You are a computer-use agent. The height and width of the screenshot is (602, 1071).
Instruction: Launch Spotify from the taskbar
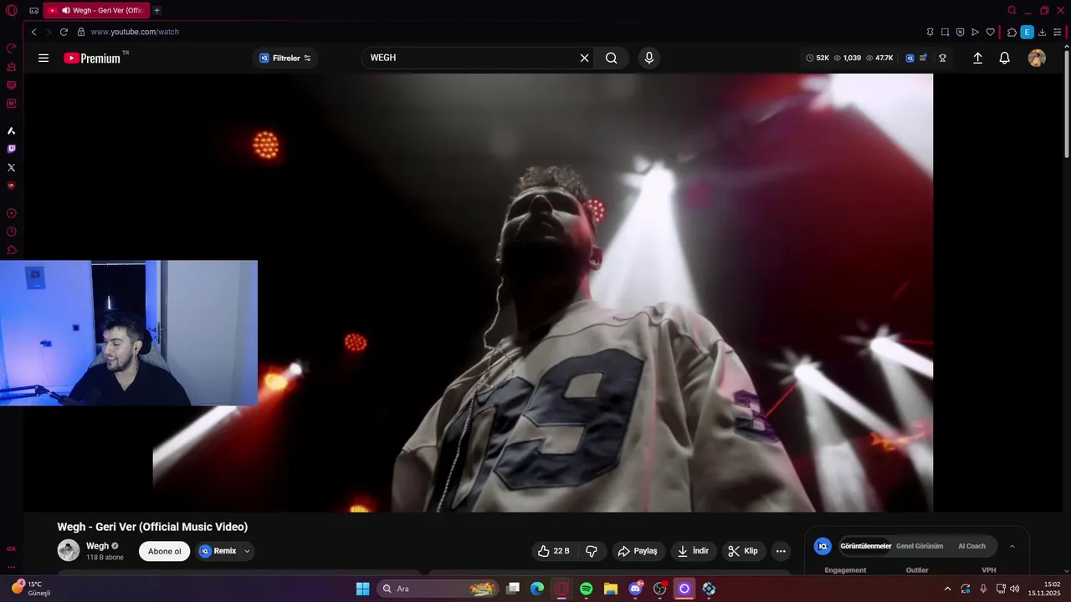[587, 589]
